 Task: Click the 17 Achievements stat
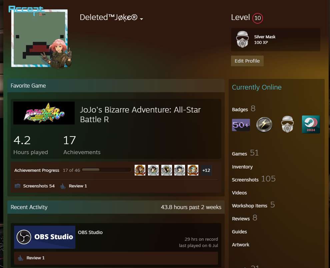click(82, 145)
